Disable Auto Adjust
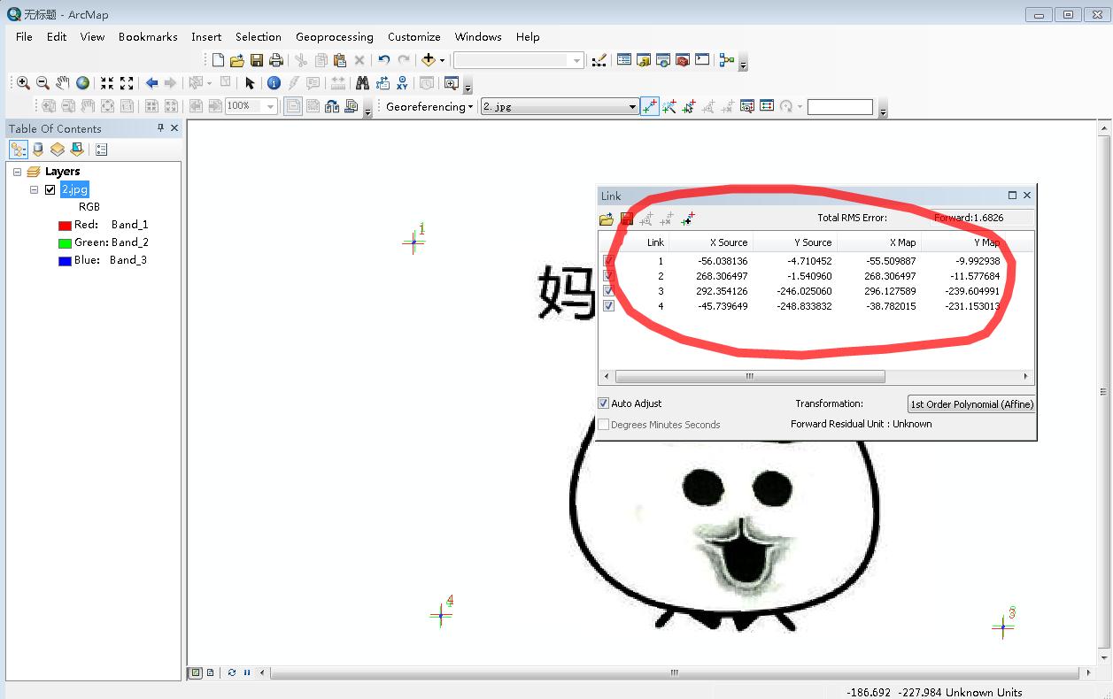 (x=603, y=403)
